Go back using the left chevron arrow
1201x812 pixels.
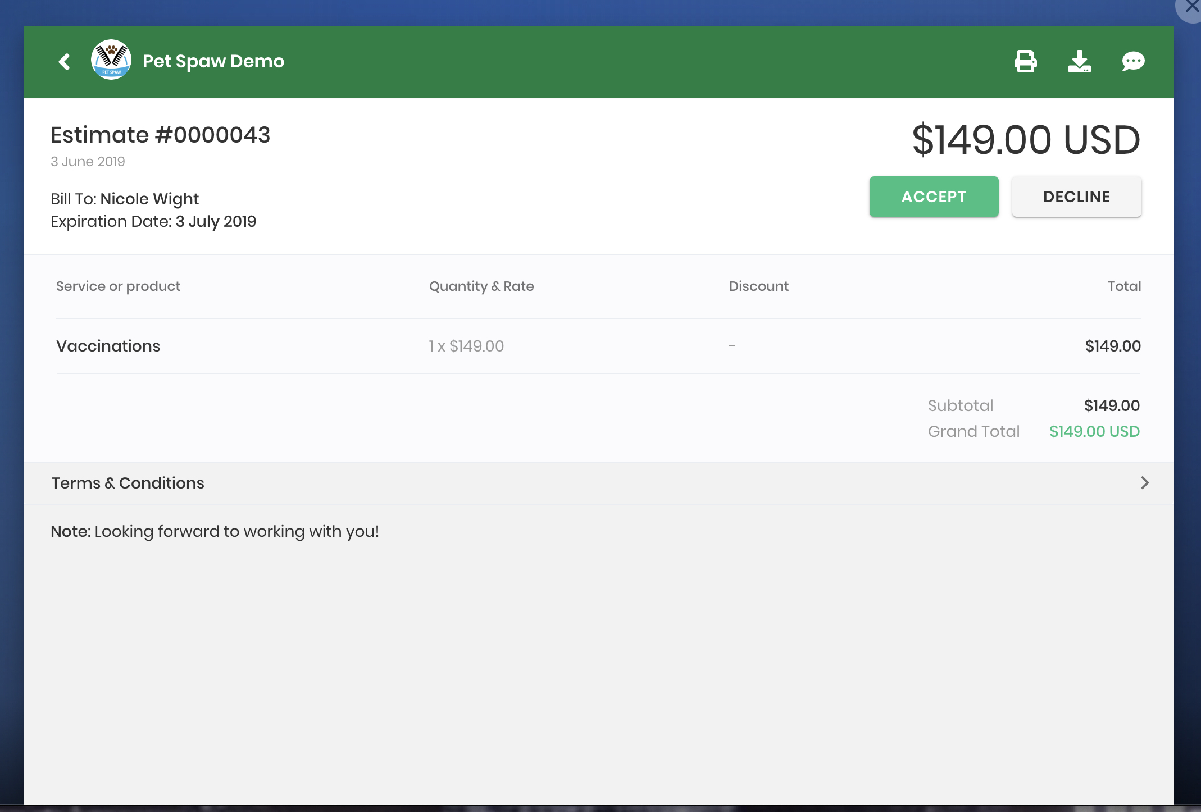(x=65, y=61)
